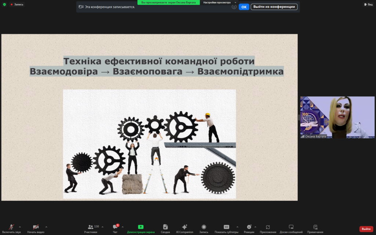This screenshot has width=376, height=235.
Task: Launch the AI Companion
Action: click(x=184, y=227)
